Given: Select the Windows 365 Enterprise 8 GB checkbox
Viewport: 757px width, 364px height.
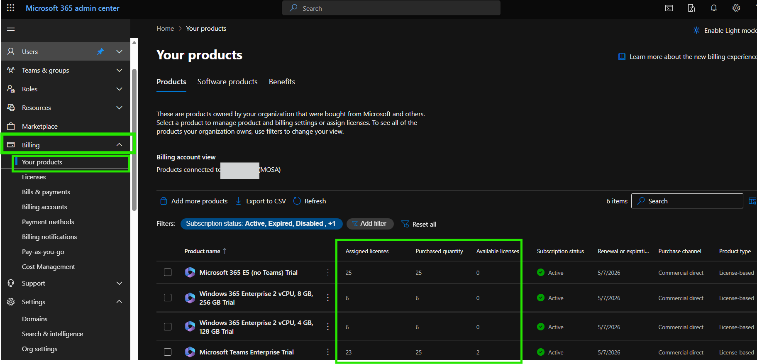Looking at the screenshot, I should tap(168, 298).
